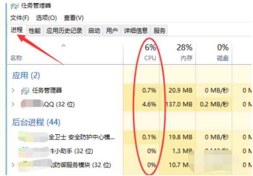Click the 0.1% CPU value
The height and width of the screenshot is (176, 253).
pos(149,137)
